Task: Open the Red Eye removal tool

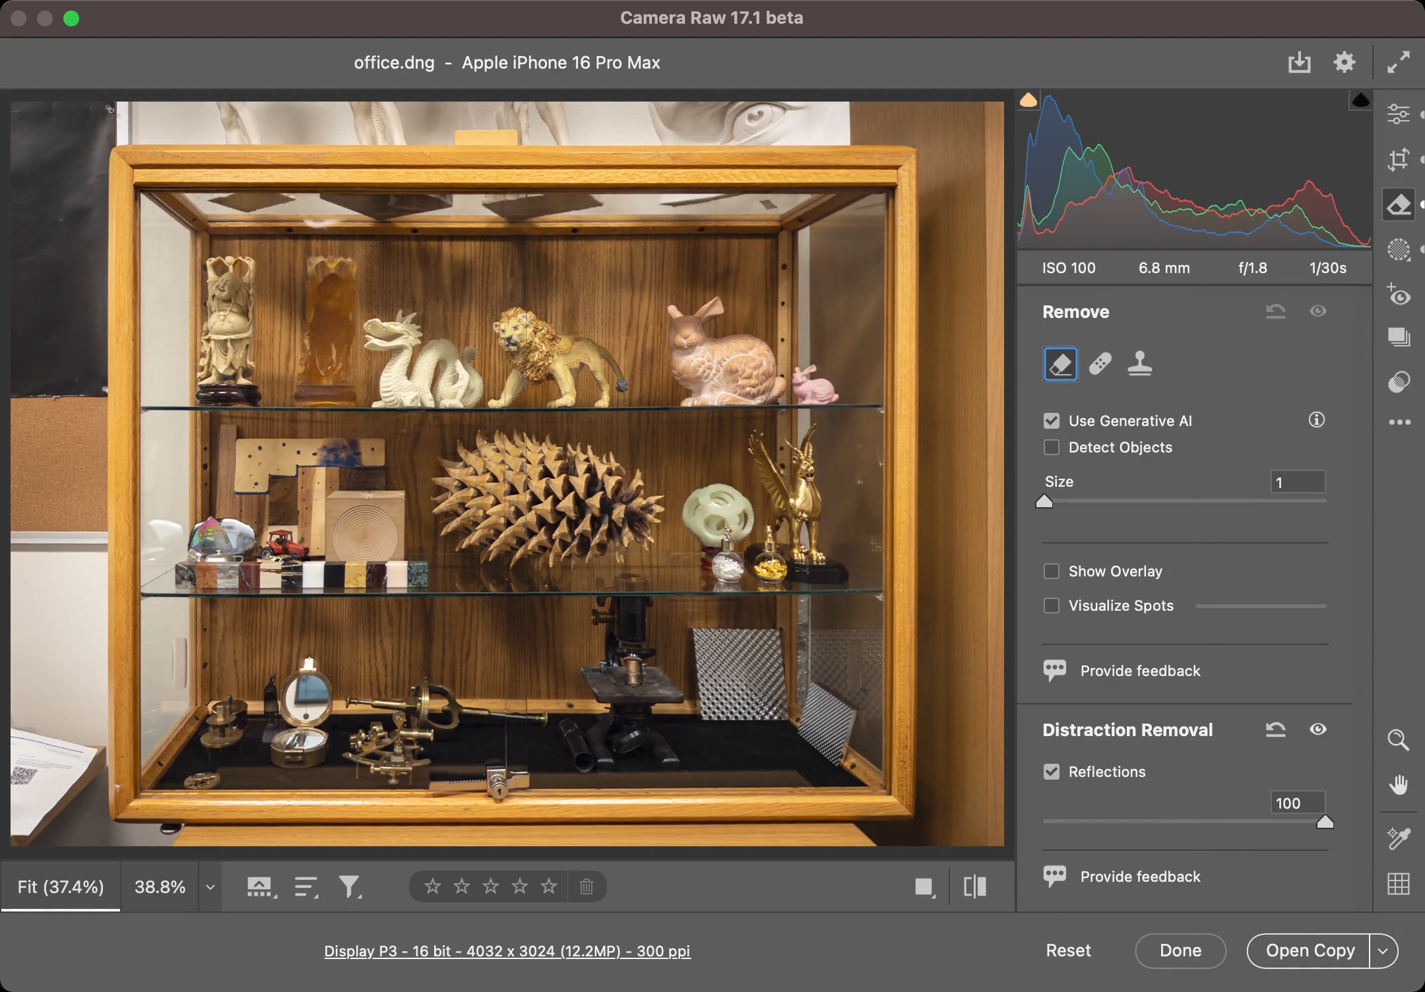Action: (1398, 295)
